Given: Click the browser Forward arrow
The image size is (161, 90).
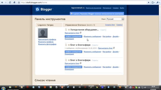Looking at the screenshot, I should (6, 2).
